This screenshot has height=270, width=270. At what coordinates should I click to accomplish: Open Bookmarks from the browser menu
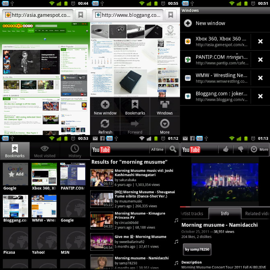click(135, 107)
